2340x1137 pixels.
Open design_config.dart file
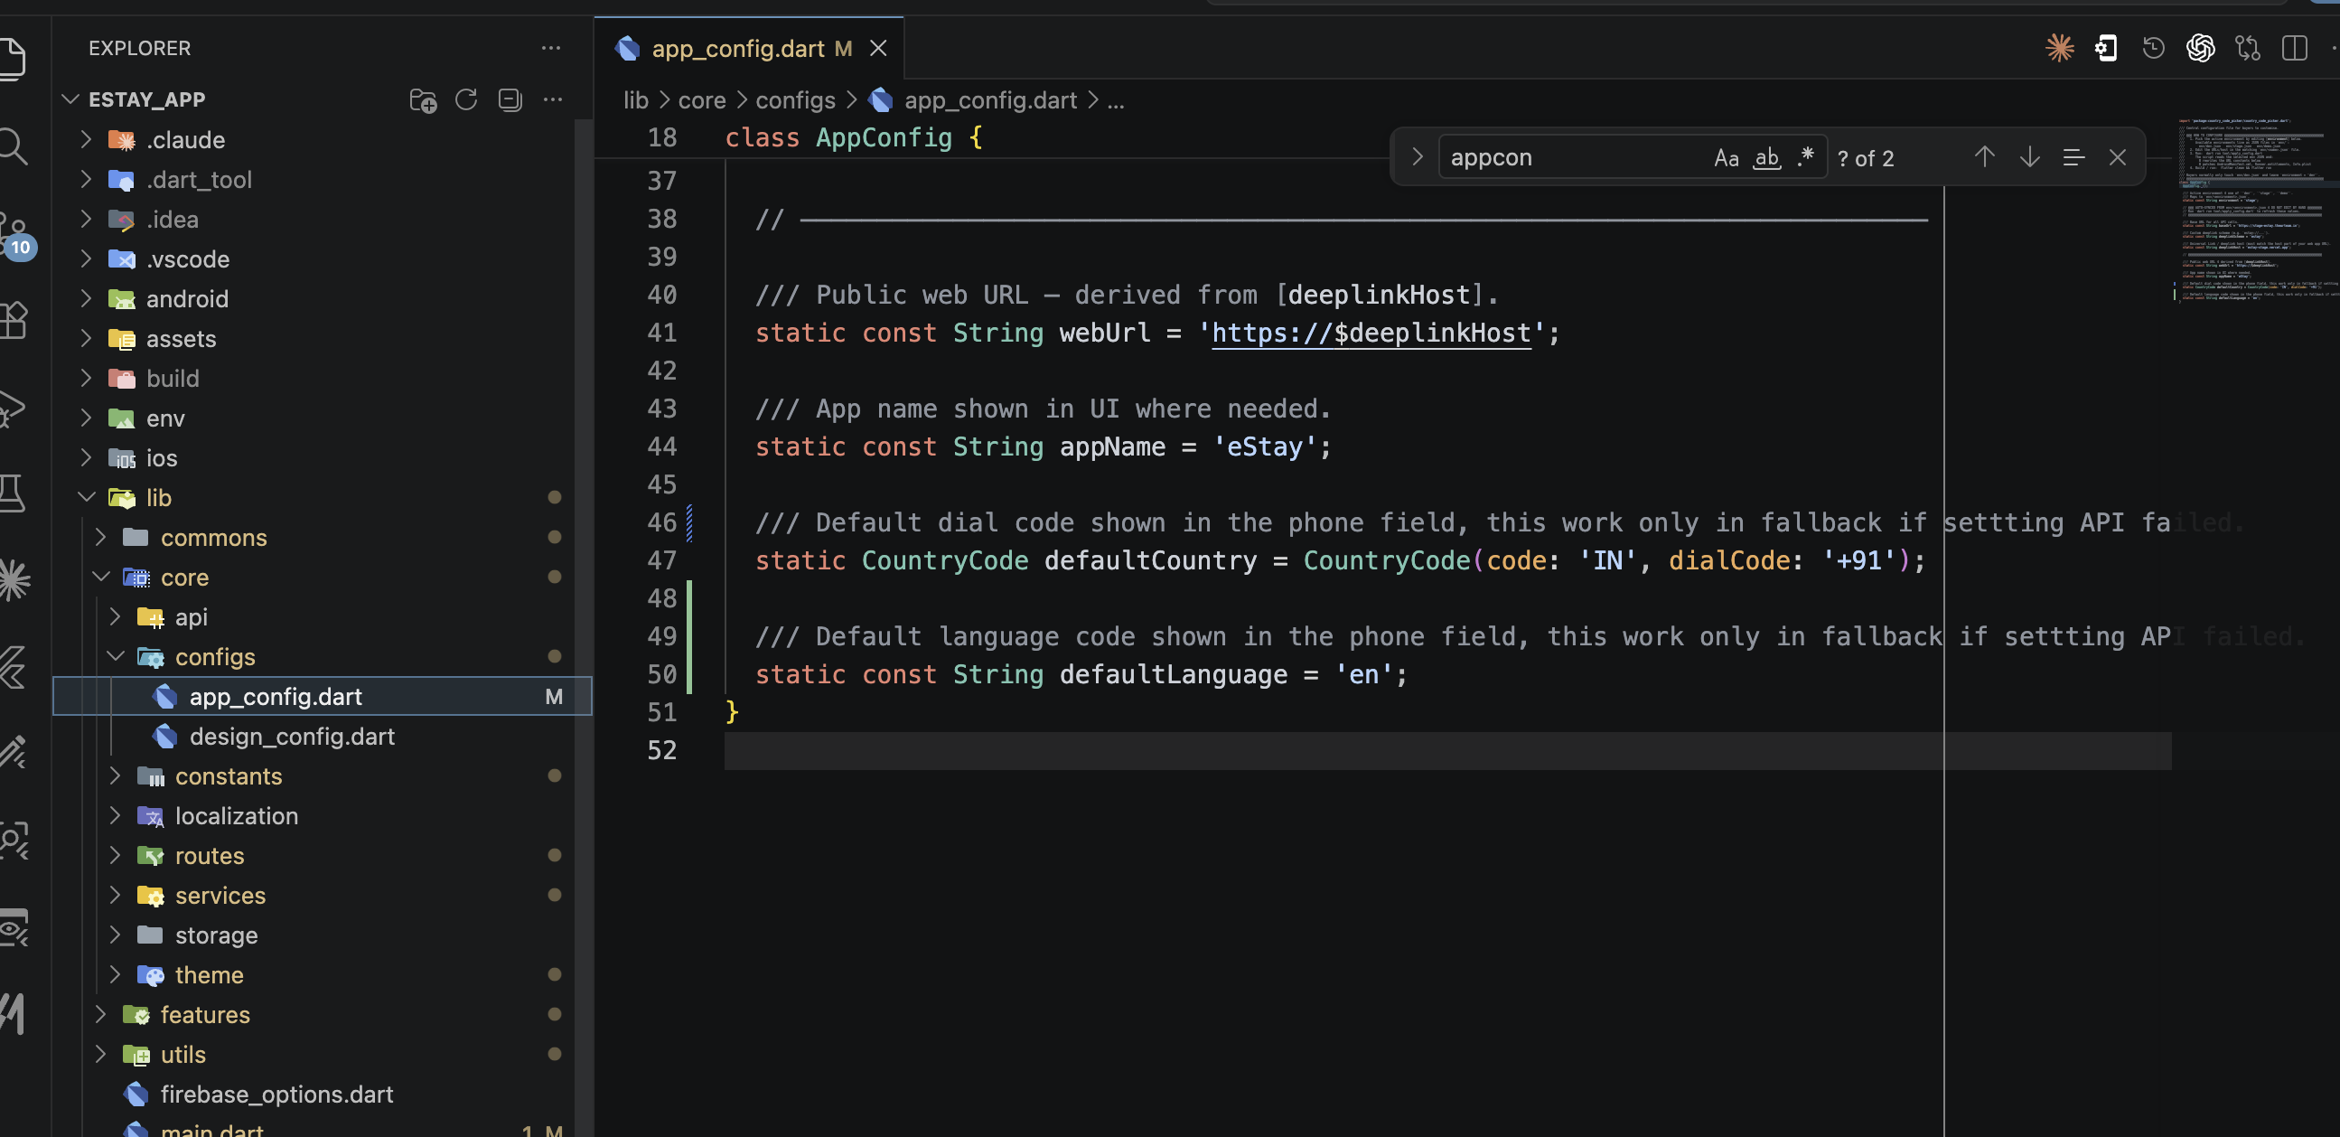292,737
